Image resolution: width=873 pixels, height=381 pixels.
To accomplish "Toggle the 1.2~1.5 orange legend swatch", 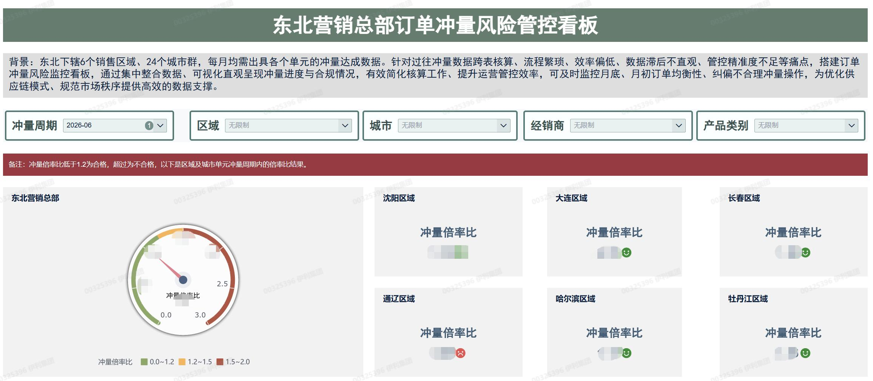I will [x=182, y=362].
